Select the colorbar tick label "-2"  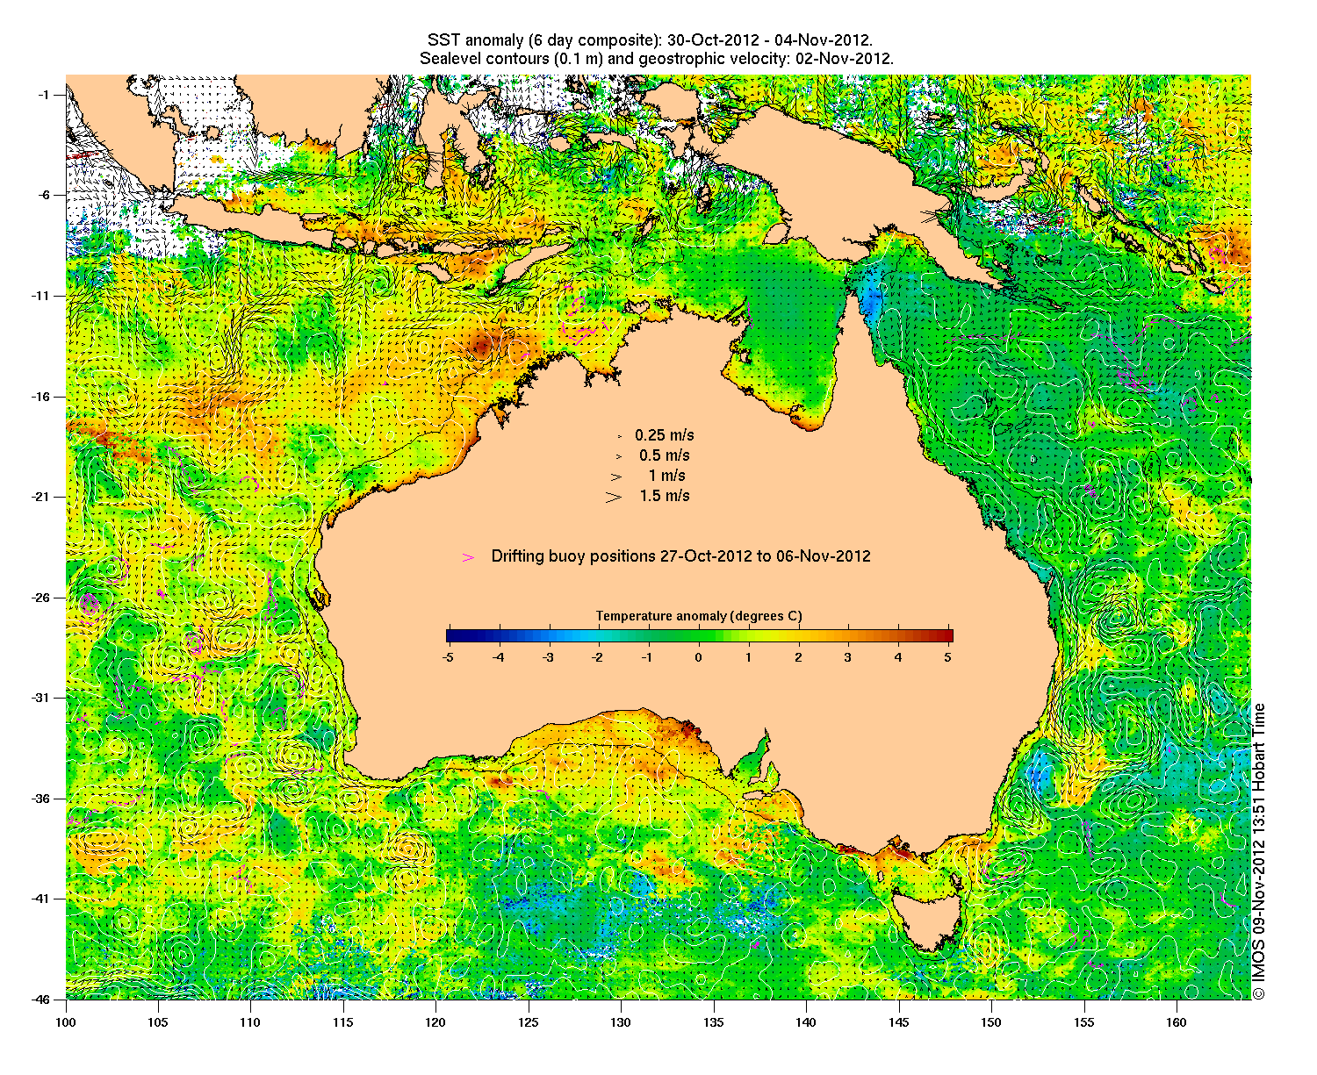click(x=599, y=656)
